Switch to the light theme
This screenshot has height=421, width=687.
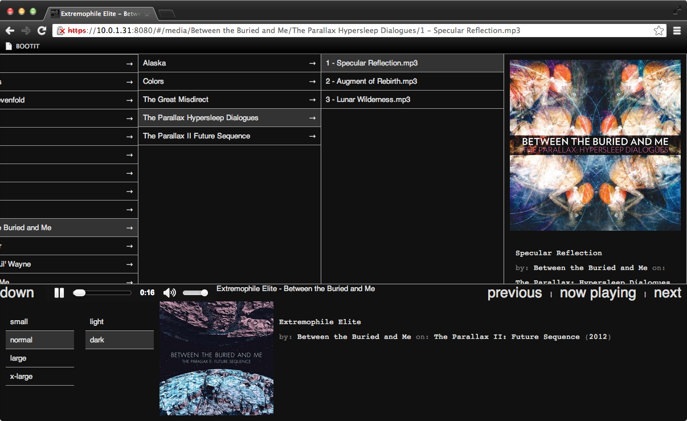[120, 322]
